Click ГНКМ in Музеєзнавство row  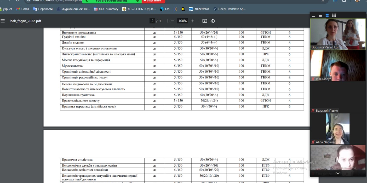click(x=266, y=66)
